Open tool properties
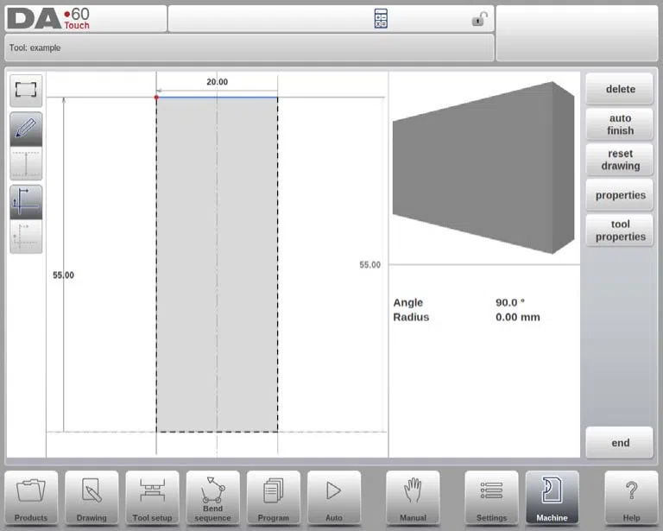 coord(620,231)
